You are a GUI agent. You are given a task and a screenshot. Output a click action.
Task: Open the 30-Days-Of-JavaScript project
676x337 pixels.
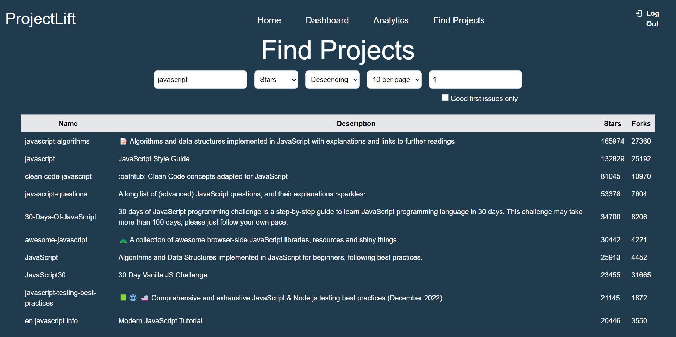pyautogui.click(x=61, y=217)
